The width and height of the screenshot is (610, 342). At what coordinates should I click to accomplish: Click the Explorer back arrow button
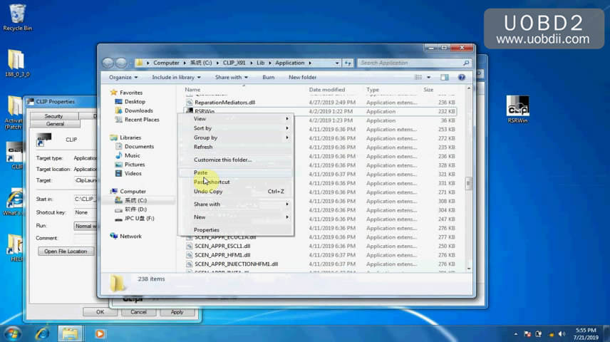tap(109, 63)
